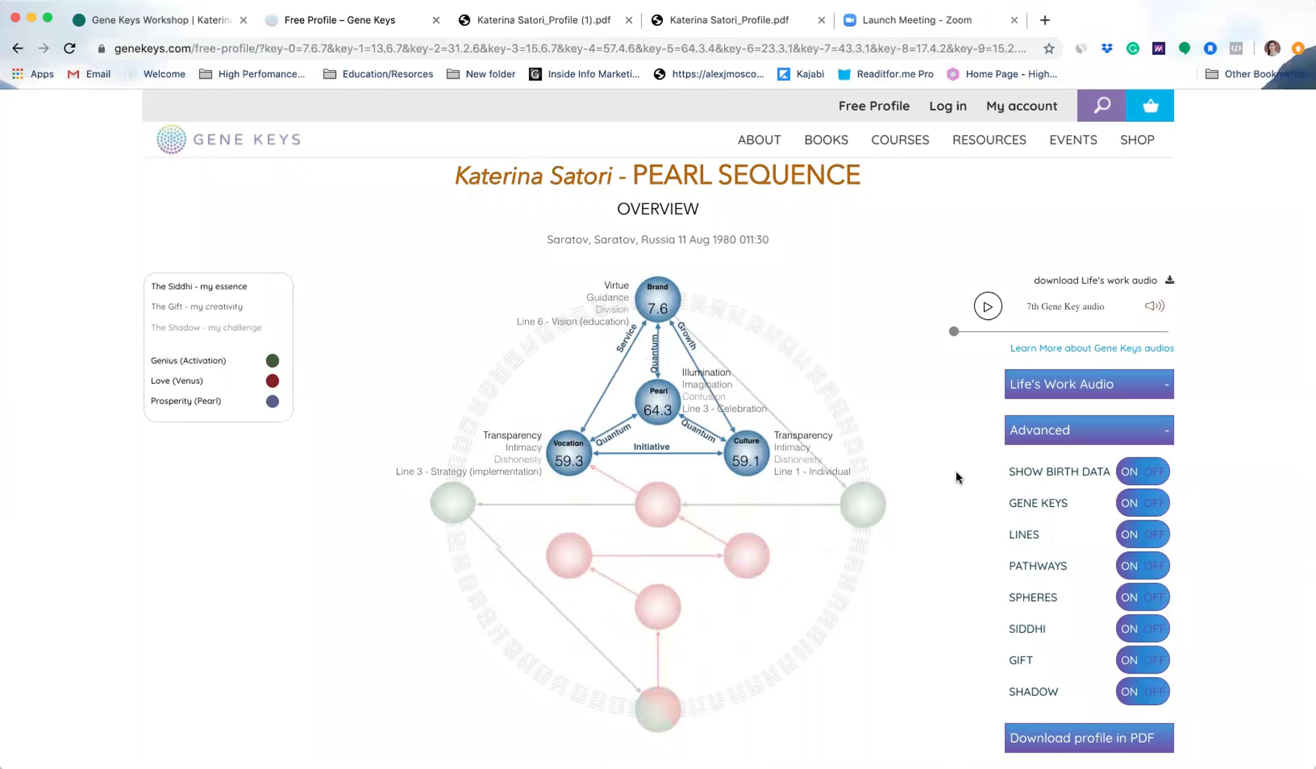
Task: Click the purple search magnifier icon
Action: pos(1101,105)
